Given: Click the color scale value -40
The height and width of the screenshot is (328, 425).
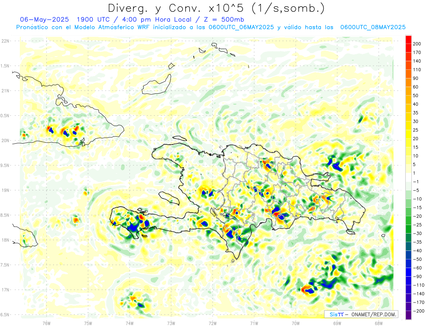Looking at the screenshot, I should [x=418, y=251].
